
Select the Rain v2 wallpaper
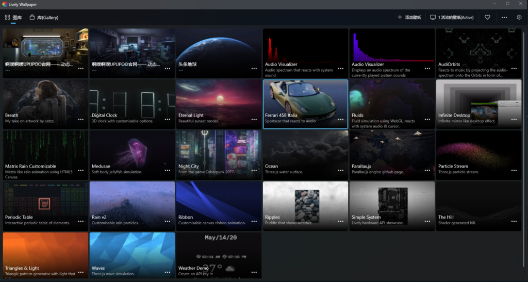(132, 206)
